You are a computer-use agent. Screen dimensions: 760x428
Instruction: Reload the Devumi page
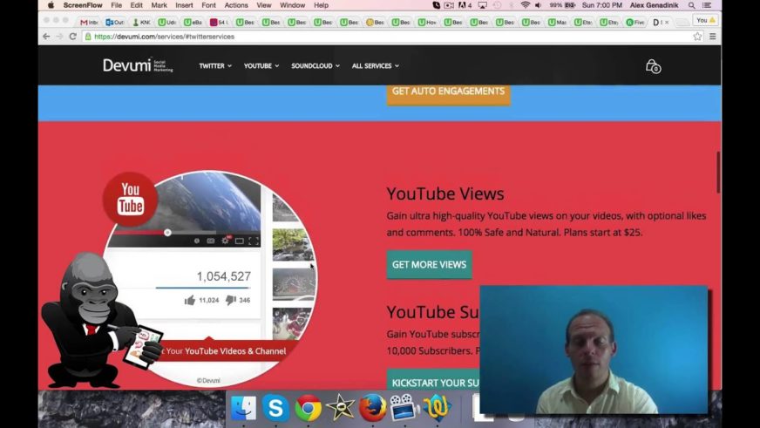click(72, 37)
